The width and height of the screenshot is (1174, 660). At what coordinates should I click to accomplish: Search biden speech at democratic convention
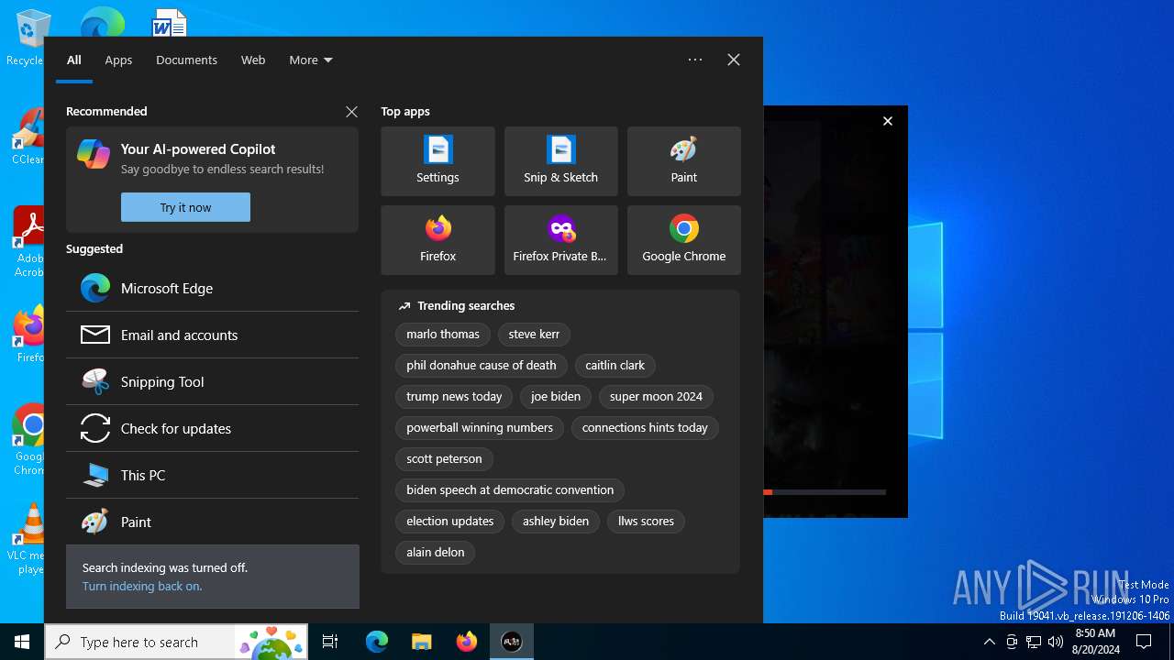510,490
